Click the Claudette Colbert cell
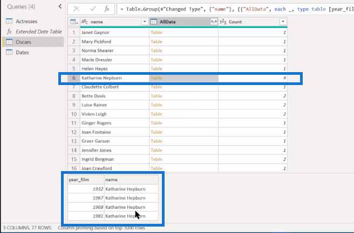The height and width of the screenshot is (233, 354). pyautogui.click(x=114, y=87)
